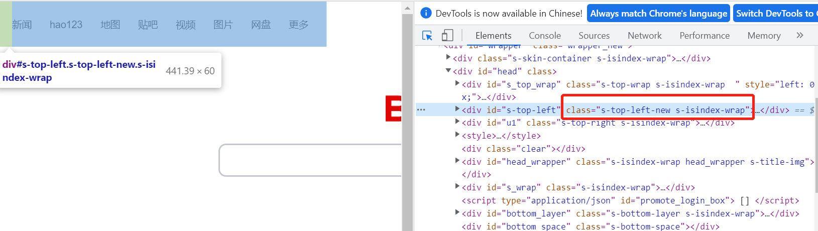
Task: Click Always match Chrome's language button
Action: 658,14
